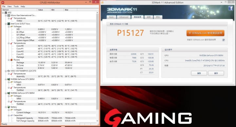Open the File menu in HWMonitor

(4, 7)
